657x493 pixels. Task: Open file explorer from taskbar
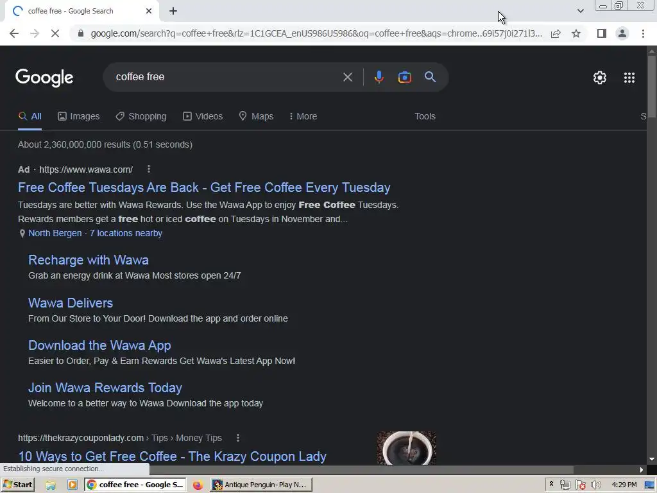click(51, 485)
